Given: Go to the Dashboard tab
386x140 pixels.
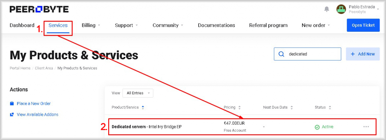Looking at the screenshot, I should tap(22, 25).
